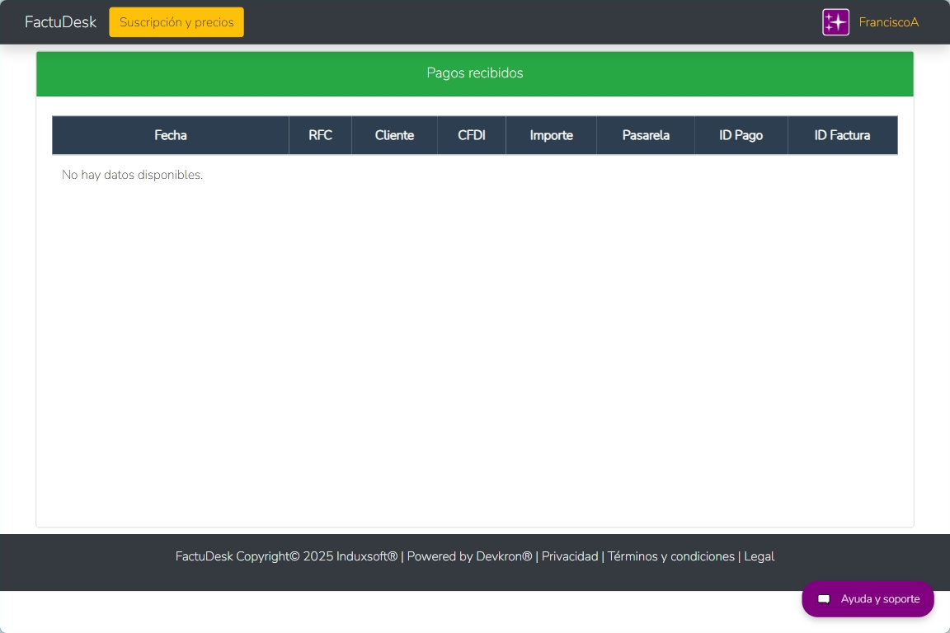Select the CFDI column header
The image size is (950, 633).
pos(471,135)
